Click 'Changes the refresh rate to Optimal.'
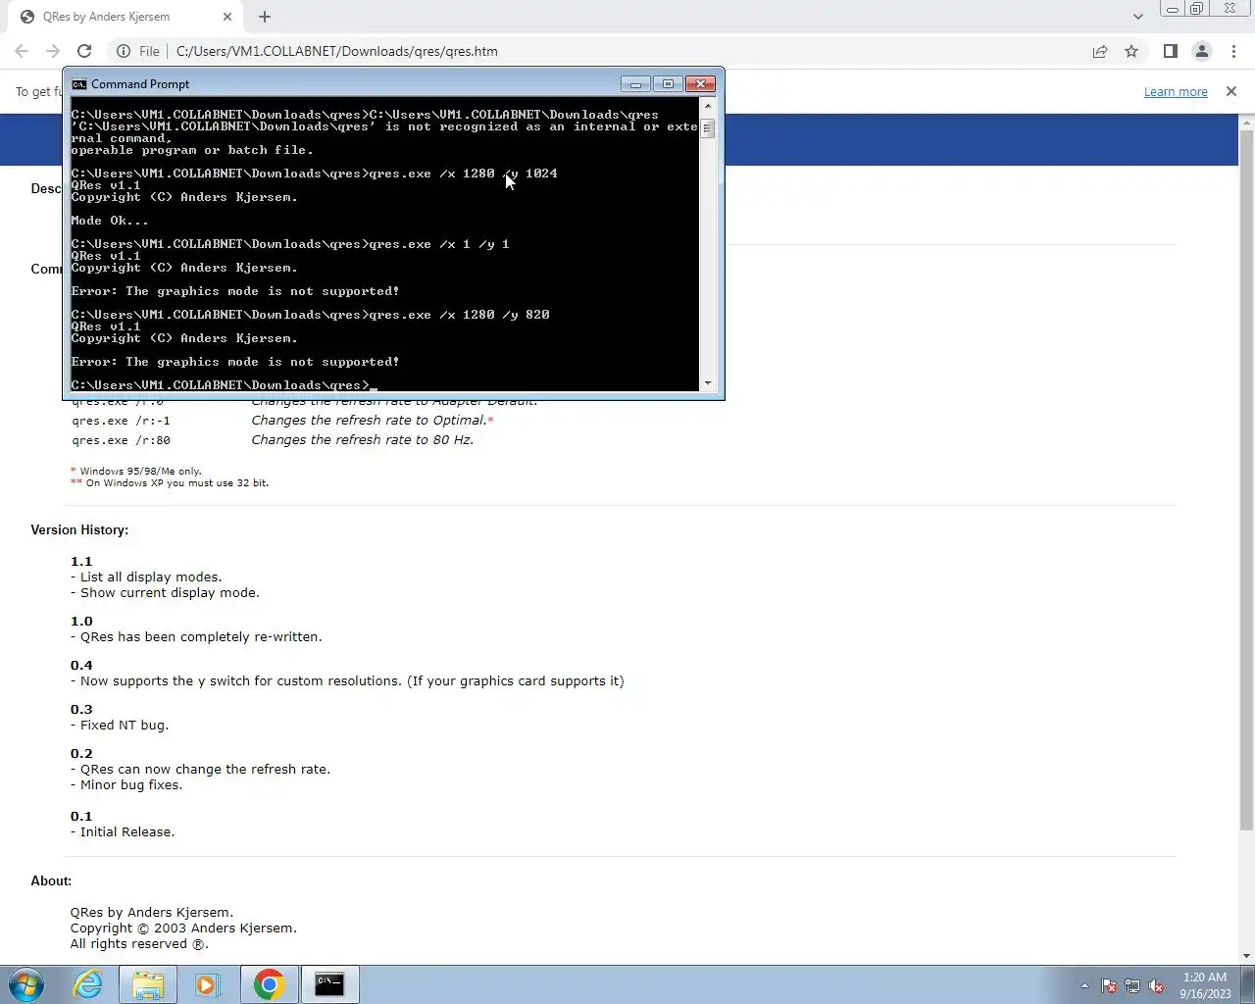This screenshot has height=1004, width=1255. point(368,421)
